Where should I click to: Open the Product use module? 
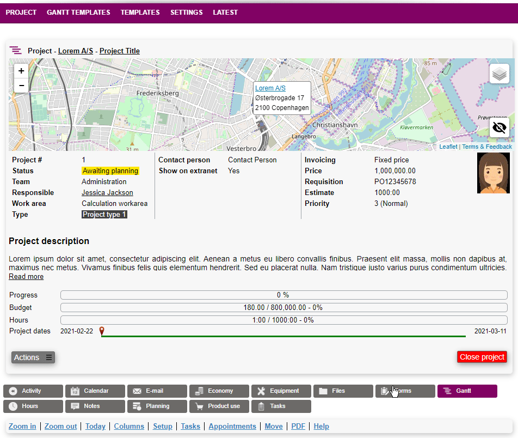tap(219, 406)
